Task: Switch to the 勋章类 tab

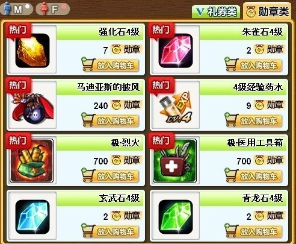Action: [x=267, y=11]
